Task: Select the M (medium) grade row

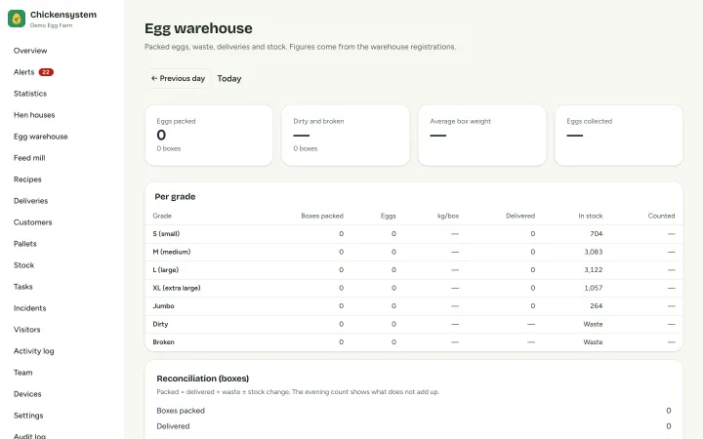Action: 414,252
